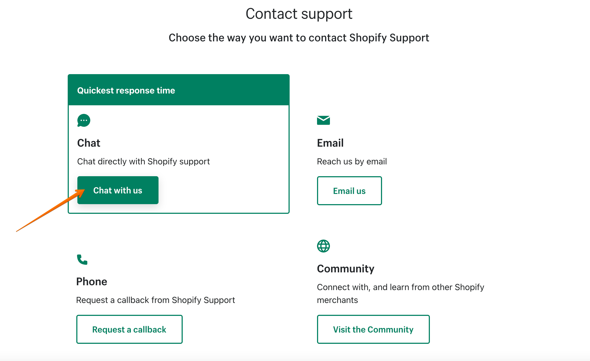The height and width of the screenshot is (361, 590).
Task: Click the 'Quickest response time' banner
Action: 126,91
